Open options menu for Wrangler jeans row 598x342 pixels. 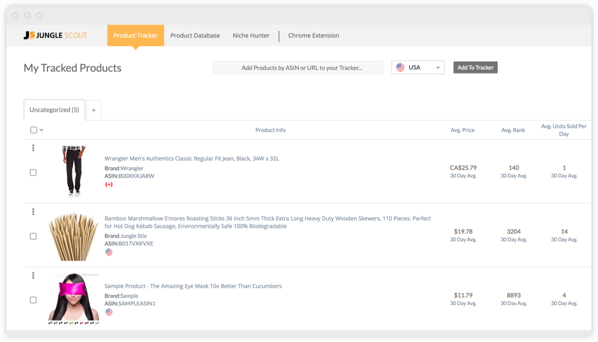click(x=33, y=148)
